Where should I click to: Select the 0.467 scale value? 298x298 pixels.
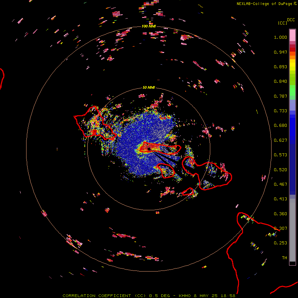click(280, 184)
